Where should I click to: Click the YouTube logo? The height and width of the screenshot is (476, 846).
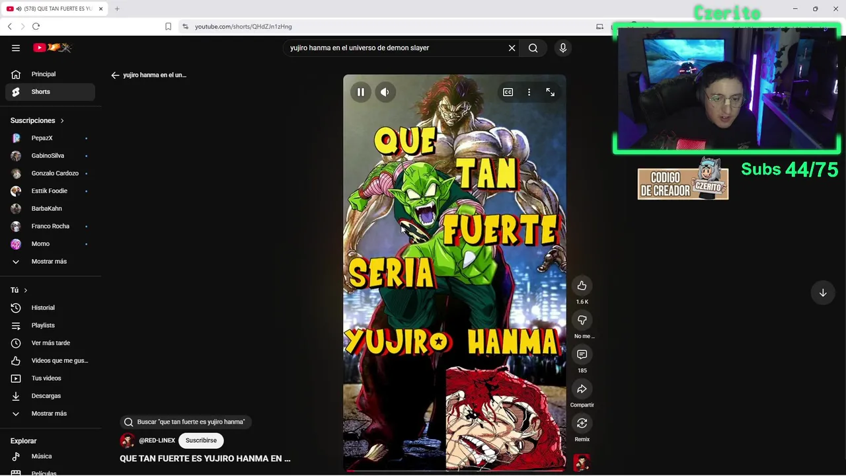pyautogui.click(x=52, y=48)
